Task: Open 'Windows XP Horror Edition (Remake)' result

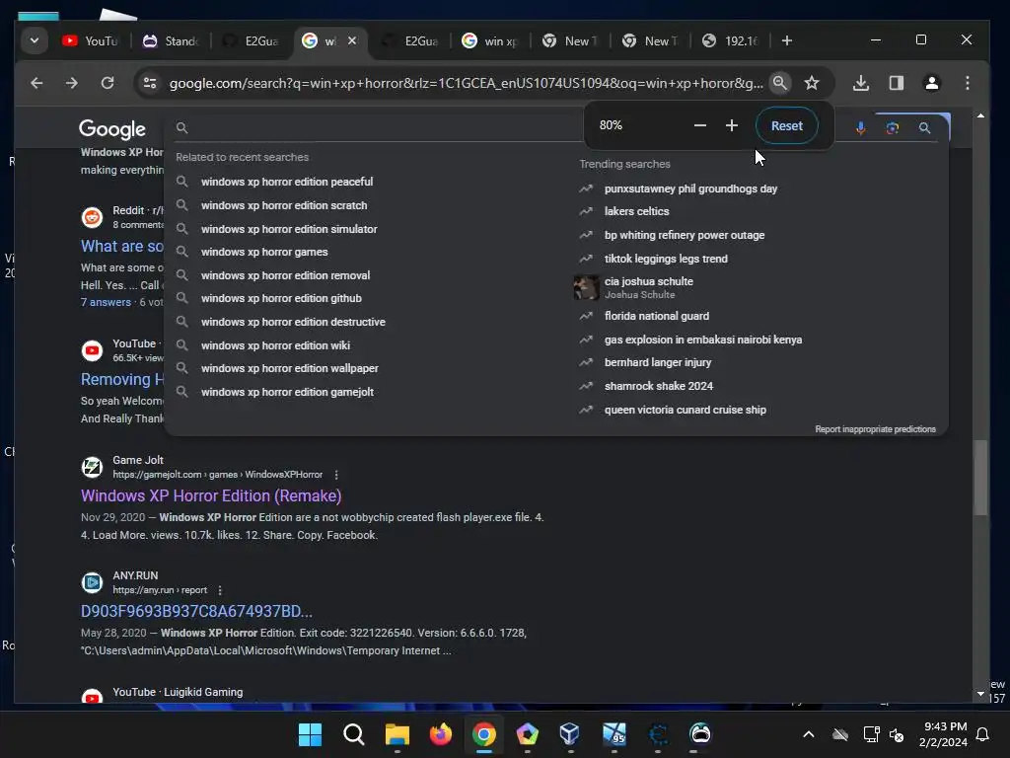Action: pos(211,495)
